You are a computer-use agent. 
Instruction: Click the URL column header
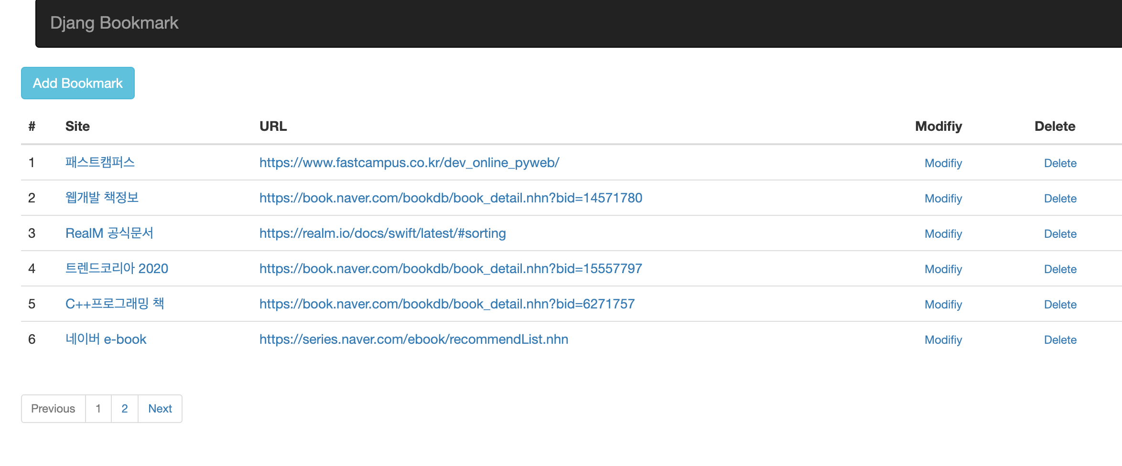tap(273, 126)
